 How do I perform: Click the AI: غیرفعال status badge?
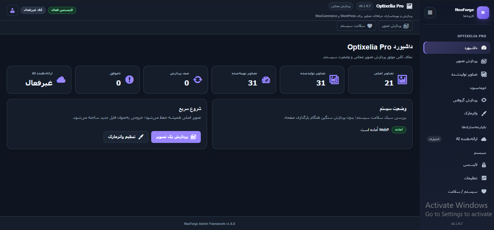[33, 10]
